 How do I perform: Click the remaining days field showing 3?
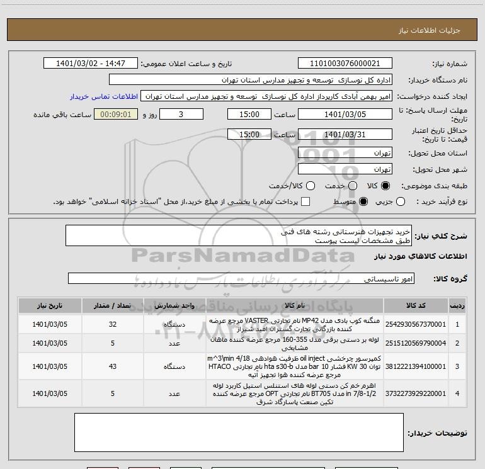click(x=181, y=114)
